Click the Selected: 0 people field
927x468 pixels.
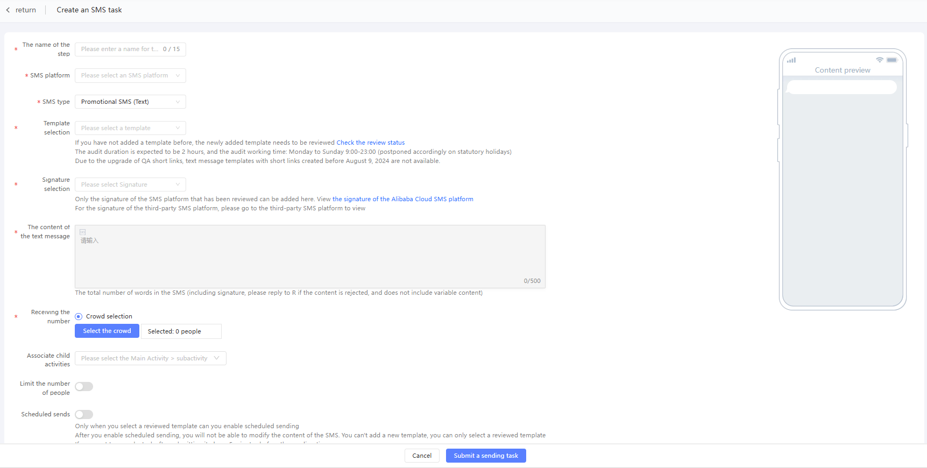181,331
